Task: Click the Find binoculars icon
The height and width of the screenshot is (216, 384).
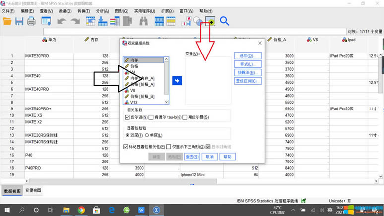Action: (143, 21)
